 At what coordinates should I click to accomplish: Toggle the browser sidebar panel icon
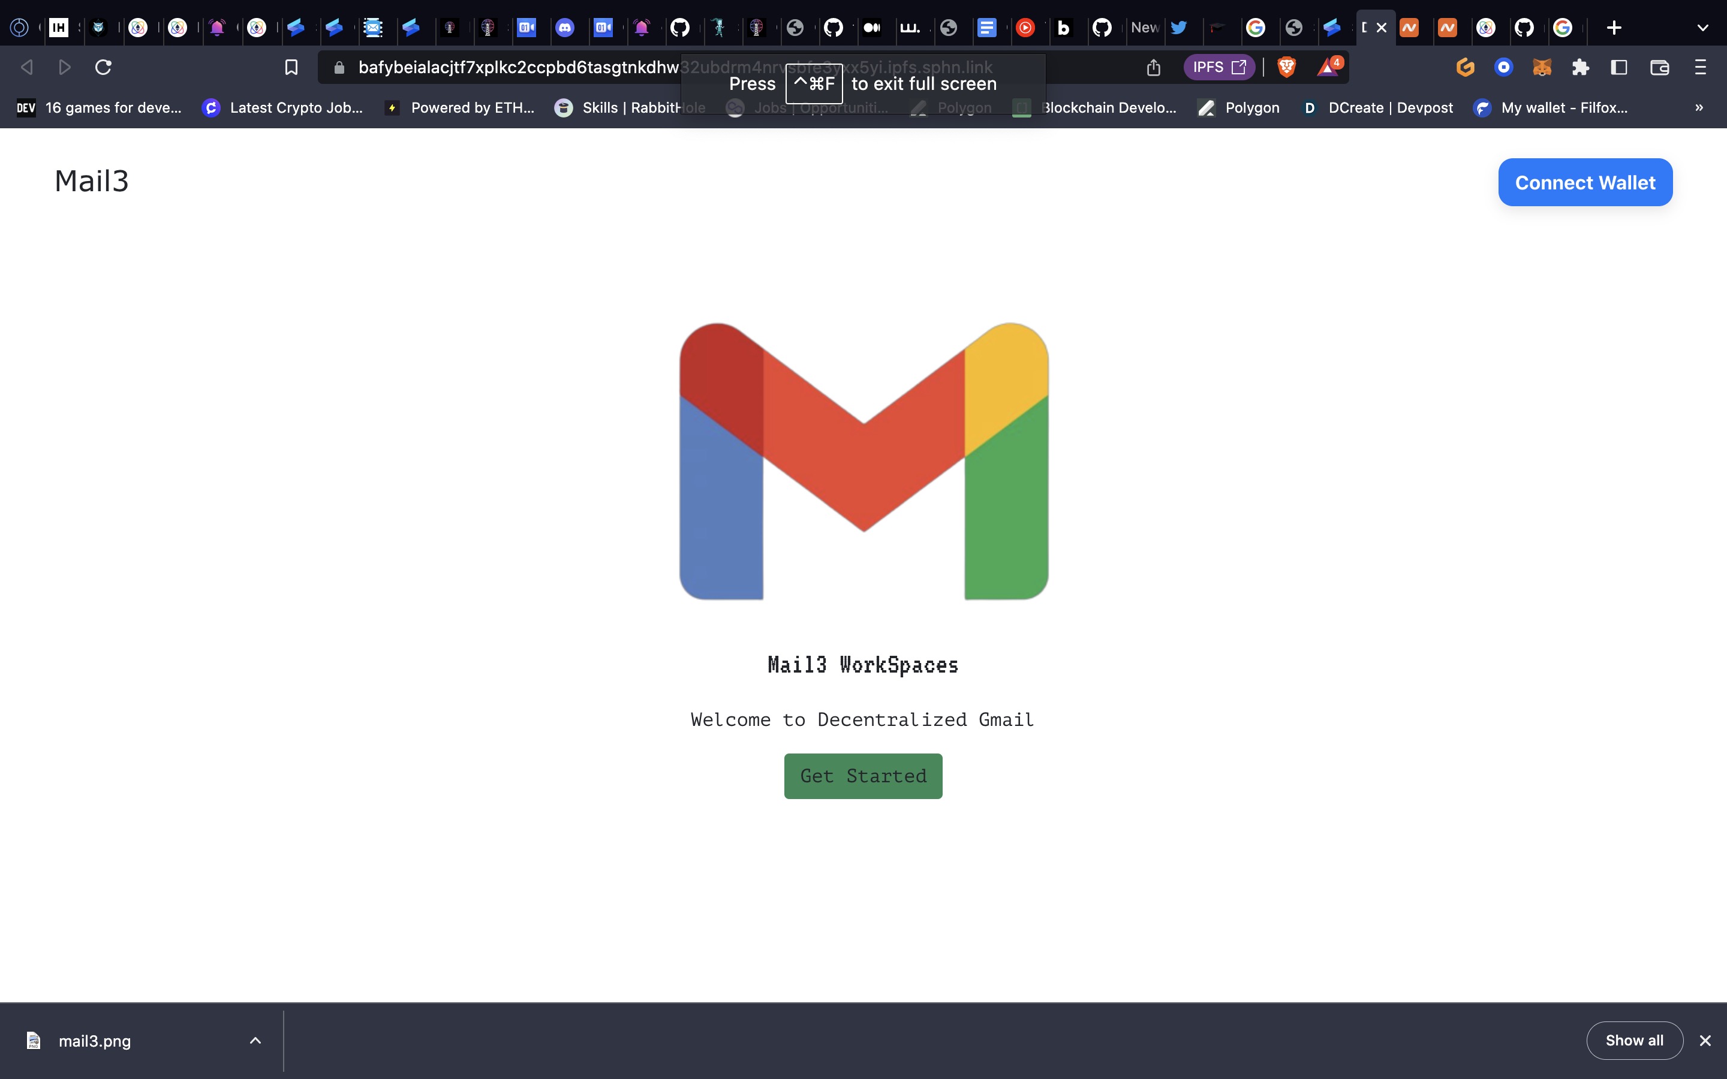(1619, 67)
